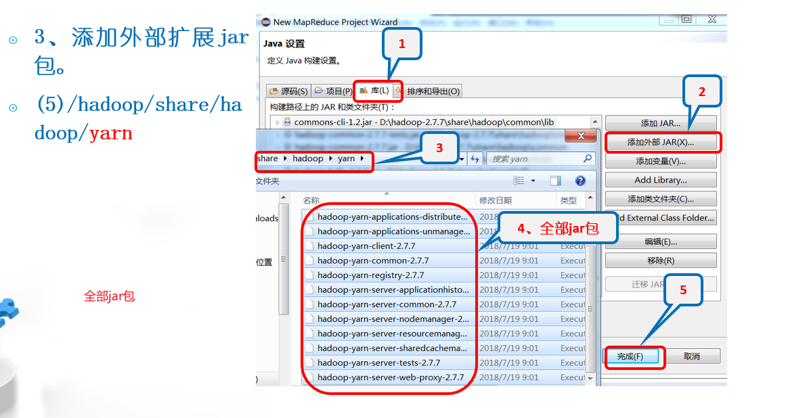Click the change view icon
The width and height of the screenshot is (786, 418).
click(x=519, y=181)
